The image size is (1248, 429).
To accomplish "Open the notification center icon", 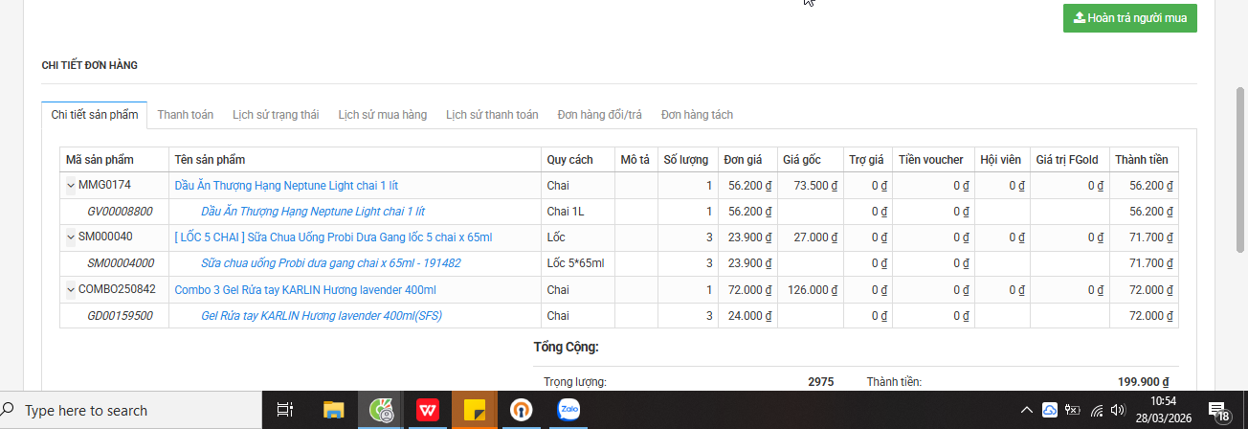I will [x=1220, y=412].
